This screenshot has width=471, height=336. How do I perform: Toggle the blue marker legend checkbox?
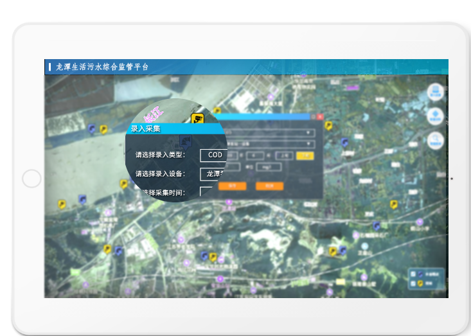(413, 274)
